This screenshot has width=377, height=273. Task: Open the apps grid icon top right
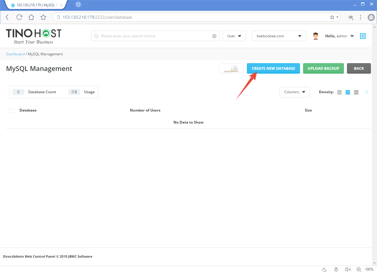[363, 36]
